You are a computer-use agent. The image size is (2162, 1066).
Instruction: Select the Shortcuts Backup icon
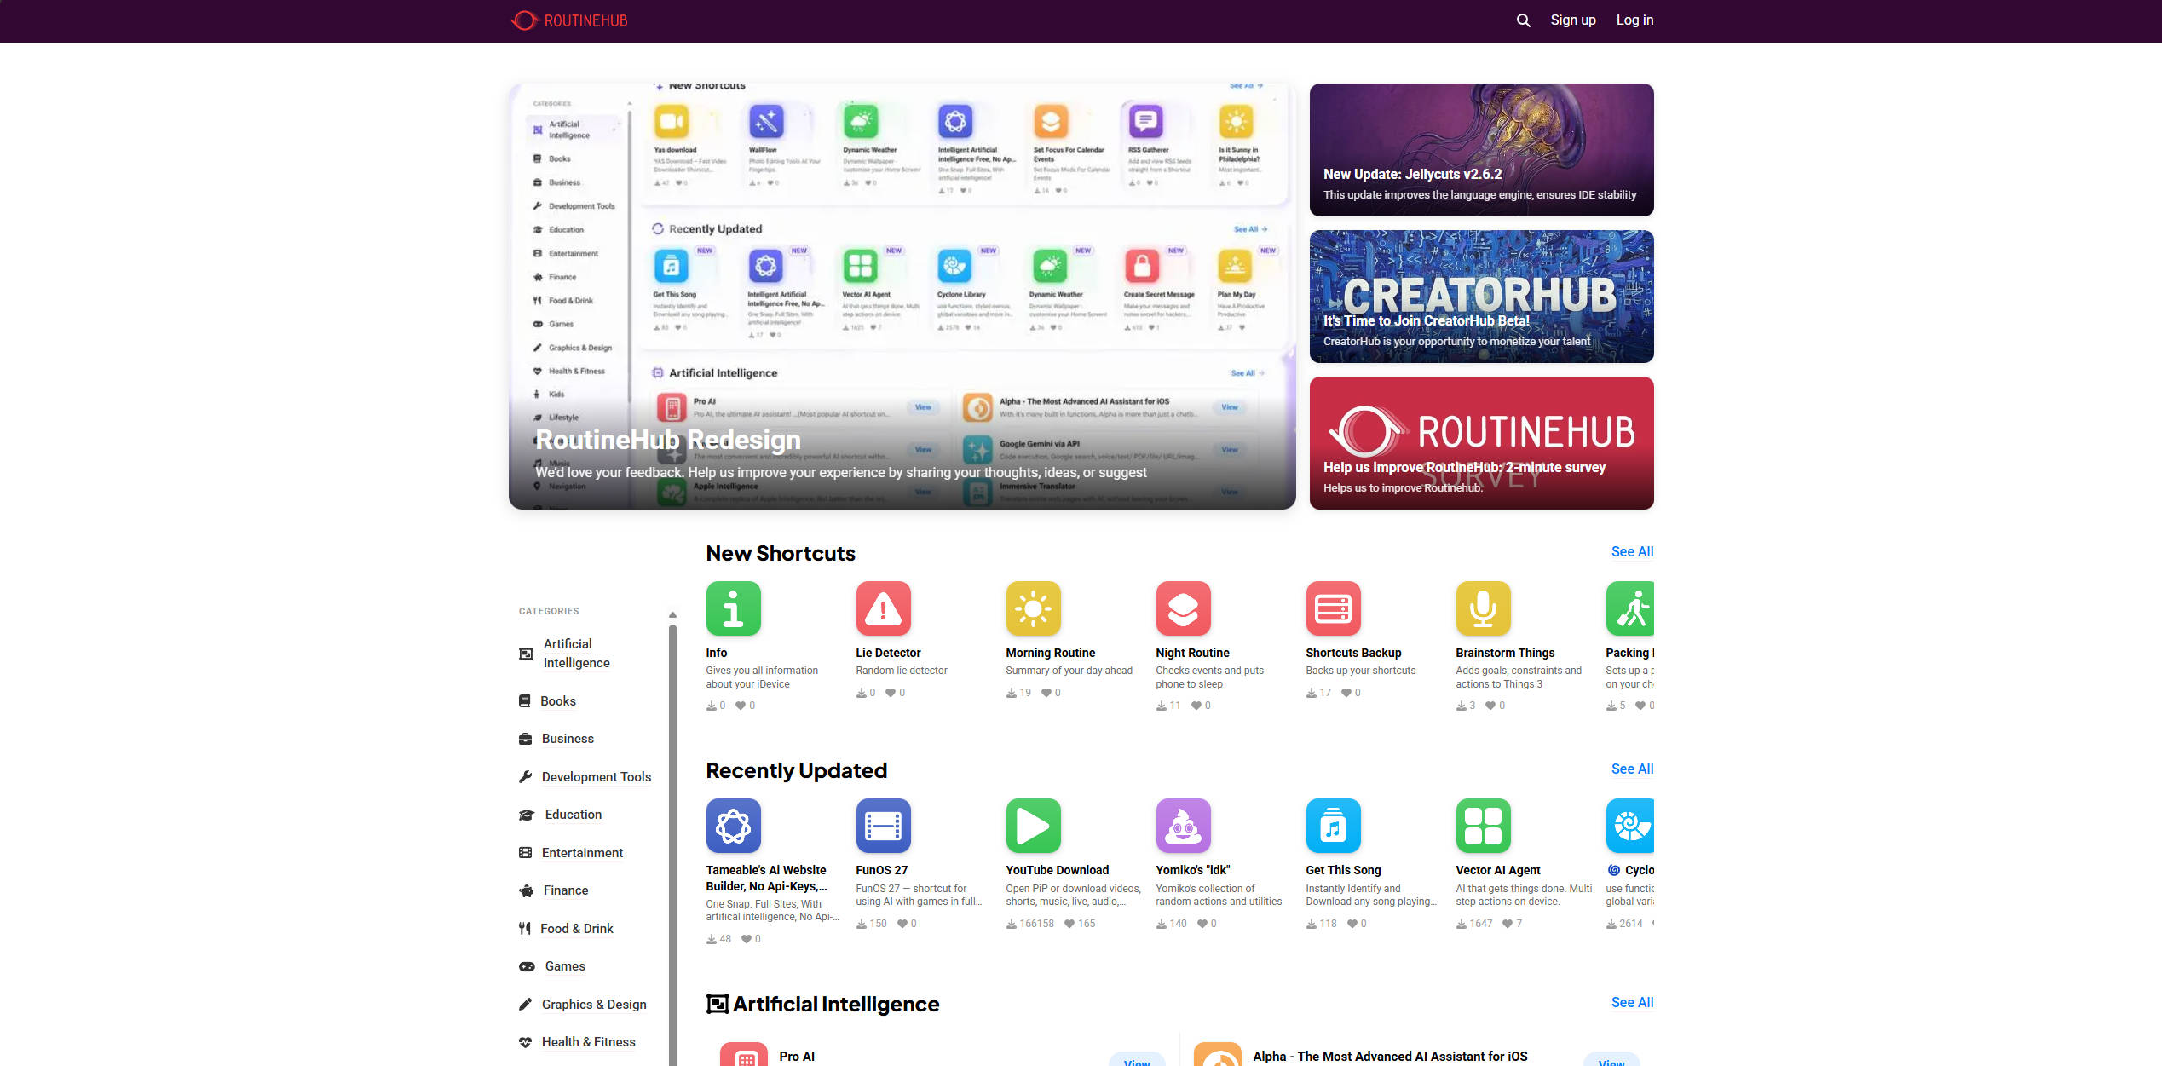pyautogui.click(x=1333, y=608)
